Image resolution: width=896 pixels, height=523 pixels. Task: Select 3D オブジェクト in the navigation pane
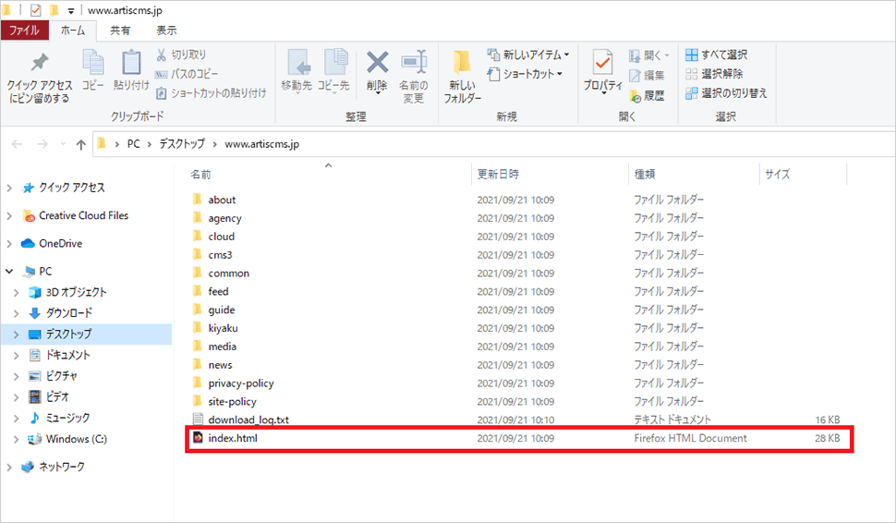pyautogui.click(x=76, y=292)
